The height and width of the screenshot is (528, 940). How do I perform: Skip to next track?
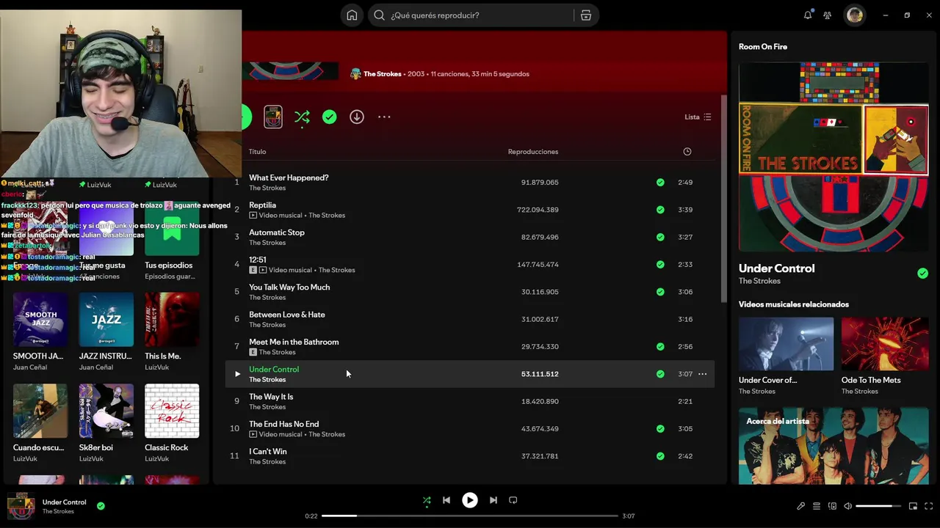point(493,501)
